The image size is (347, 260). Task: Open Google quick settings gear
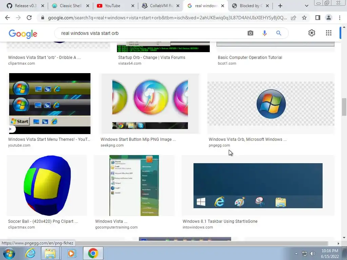pyautogui.click(x=312, y=33)
